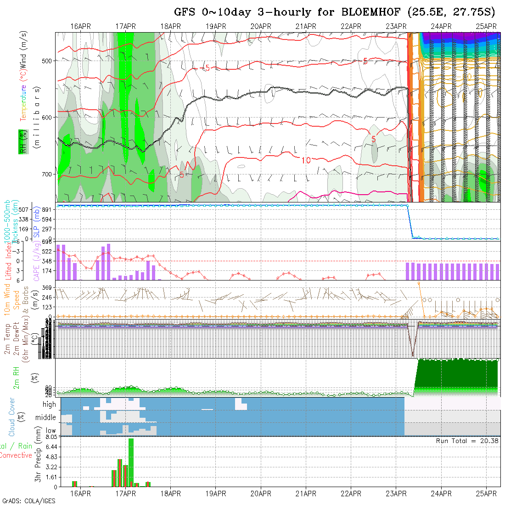The image size is (505, 505).
Task: Click the 'CAPE (J/kg)' axis label
Action: coord(37,261)
